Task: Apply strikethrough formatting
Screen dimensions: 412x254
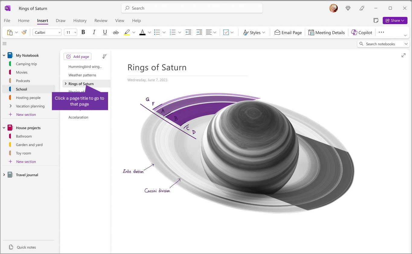Action: click(x=116, y=32)
